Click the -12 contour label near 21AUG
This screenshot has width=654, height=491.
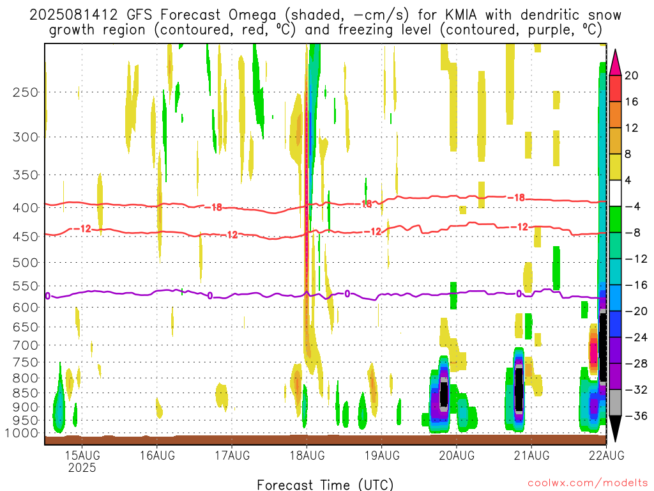pos(520,227)
